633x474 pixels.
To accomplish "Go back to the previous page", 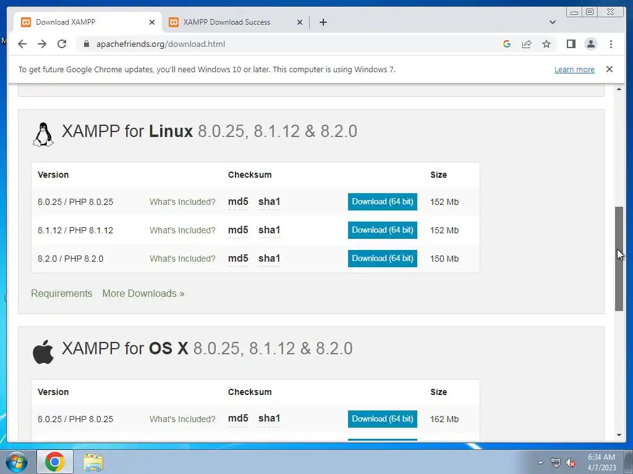I will tap(22, 44).
